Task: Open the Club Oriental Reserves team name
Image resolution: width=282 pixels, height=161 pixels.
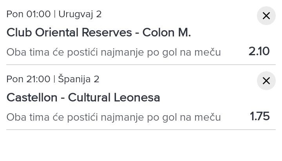Action: (69, 33)
